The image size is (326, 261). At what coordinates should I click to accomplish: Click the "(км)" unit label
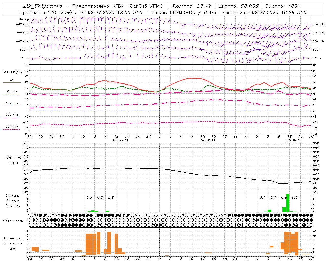pyautogui.click(x=13, y=248)
